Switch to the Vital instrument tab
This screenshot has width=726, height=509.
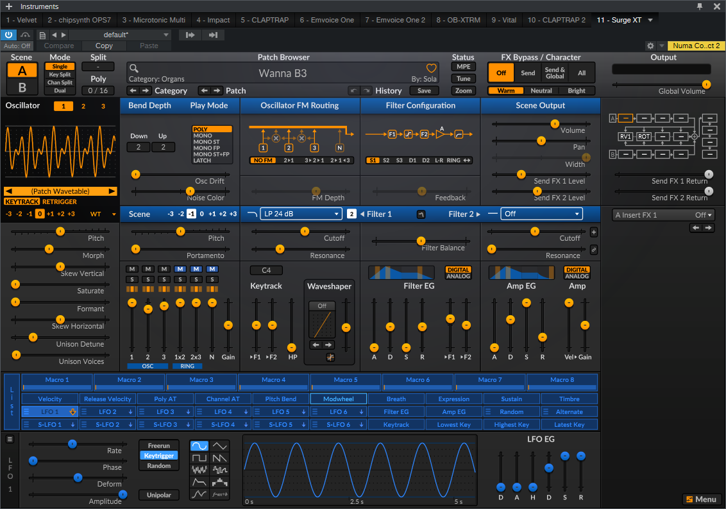click(x=504, y=20)
